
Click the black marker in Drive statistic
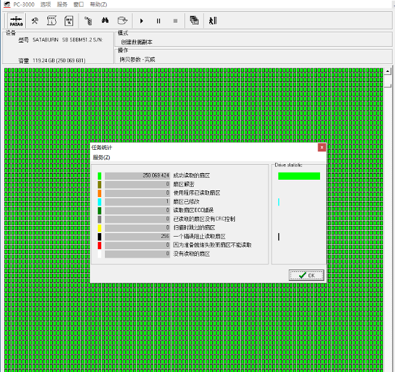pos(279,237)
